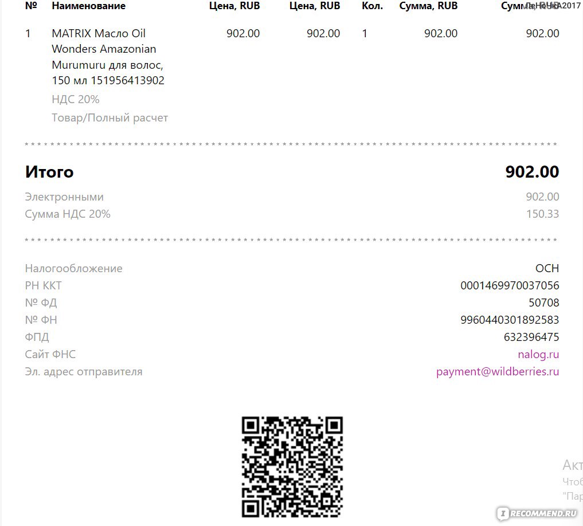Click the bold total 902.00

pyautogui.click(x=532, y=172)
